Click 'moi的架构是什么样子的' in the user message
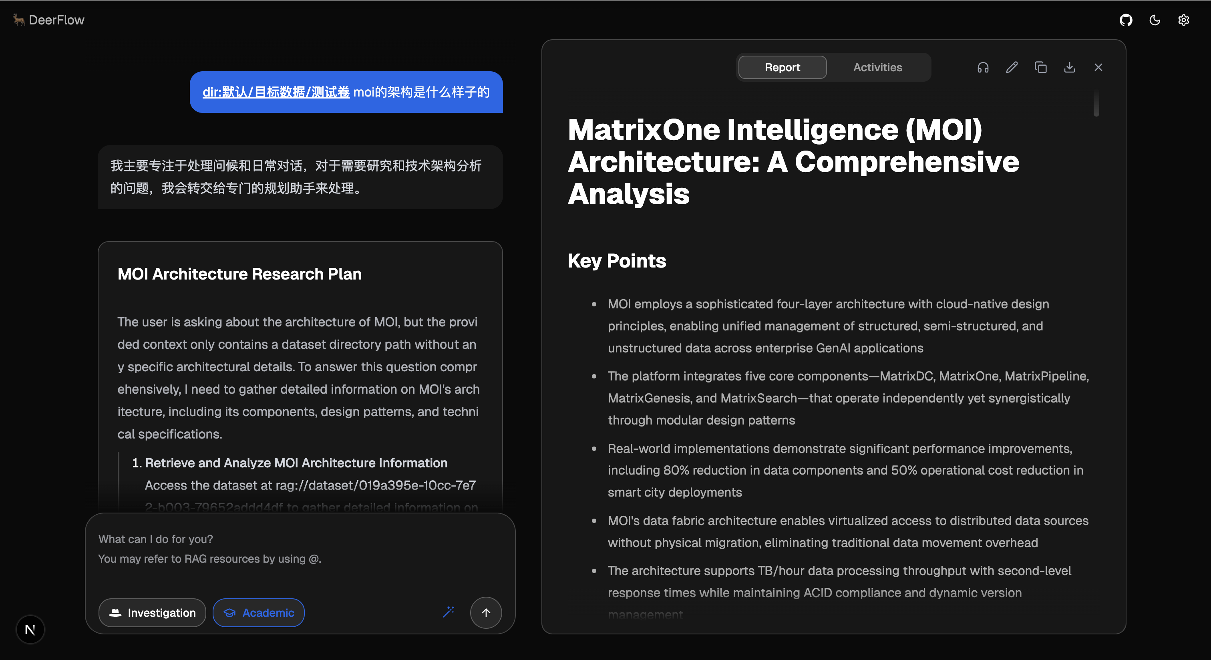Screen dimensions: 1211x660 421,92
